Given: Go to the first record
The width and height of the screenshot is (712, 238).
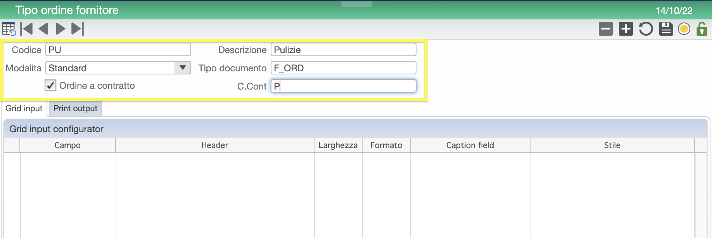Looking at the screenshot, I should click(27, 29).
